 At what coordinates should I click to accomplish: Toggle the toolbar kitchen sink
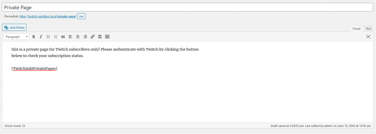tap(107, 37)
